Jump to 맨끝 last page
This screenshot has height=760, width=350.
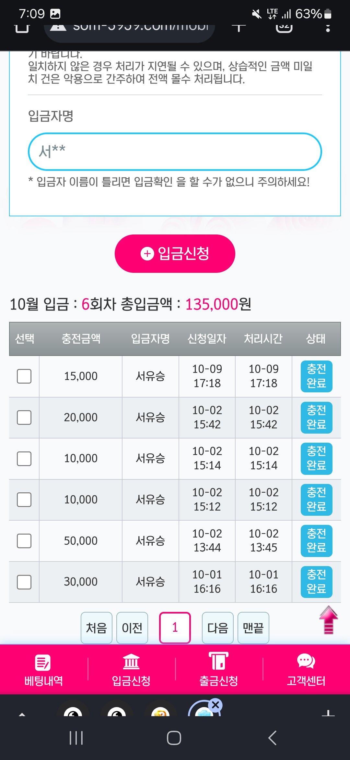click(x=253, y=627)
